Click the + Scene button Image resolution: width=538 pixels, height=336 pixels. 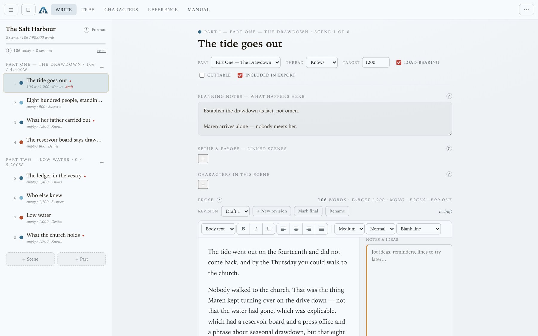coord(30,259)
